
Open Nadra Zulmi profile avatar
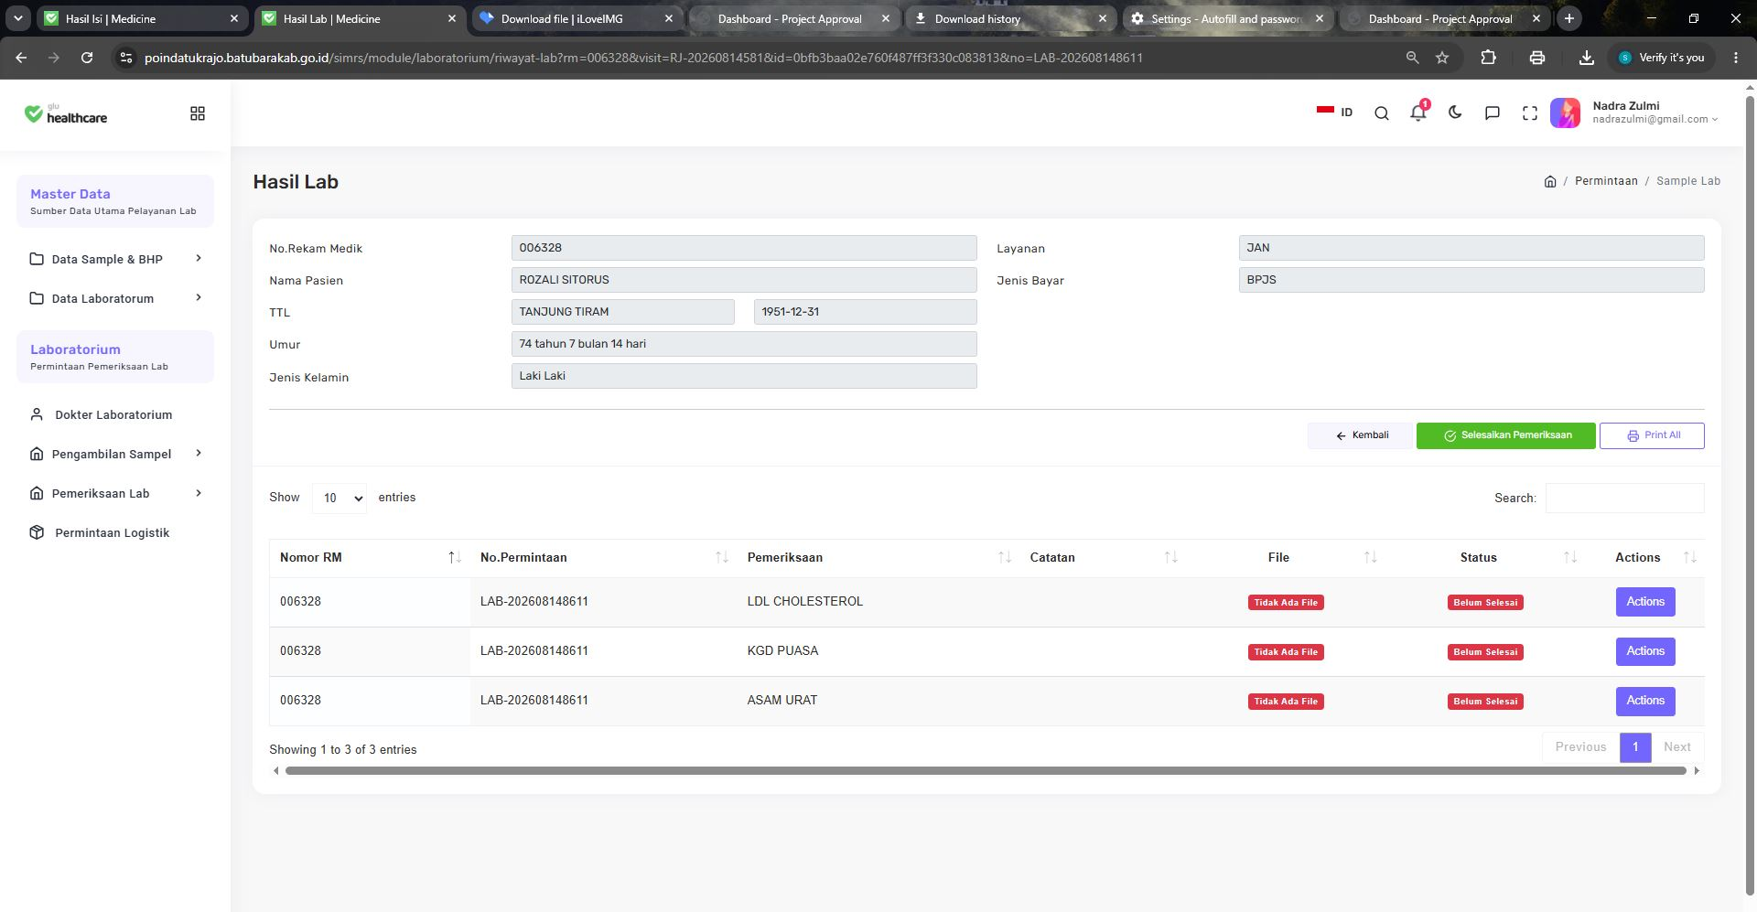point(1565,113)
